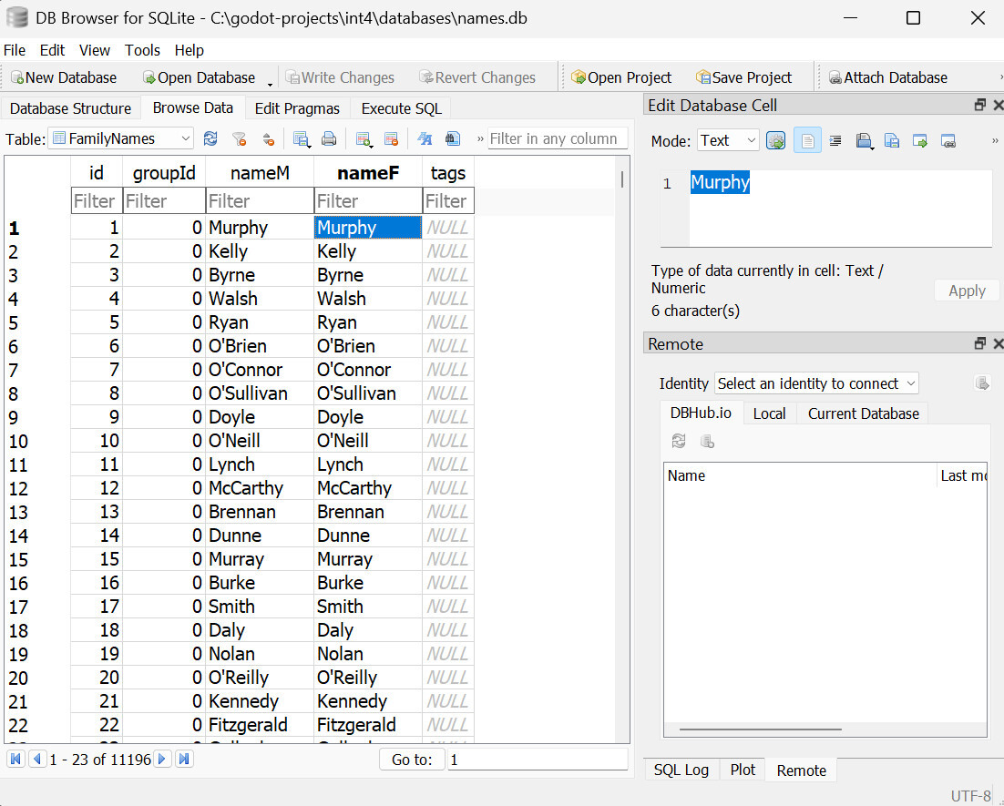Open find in table binoculars icon
The width and height of the screenshot is (1004, 806).
click(x=453, y=138)
